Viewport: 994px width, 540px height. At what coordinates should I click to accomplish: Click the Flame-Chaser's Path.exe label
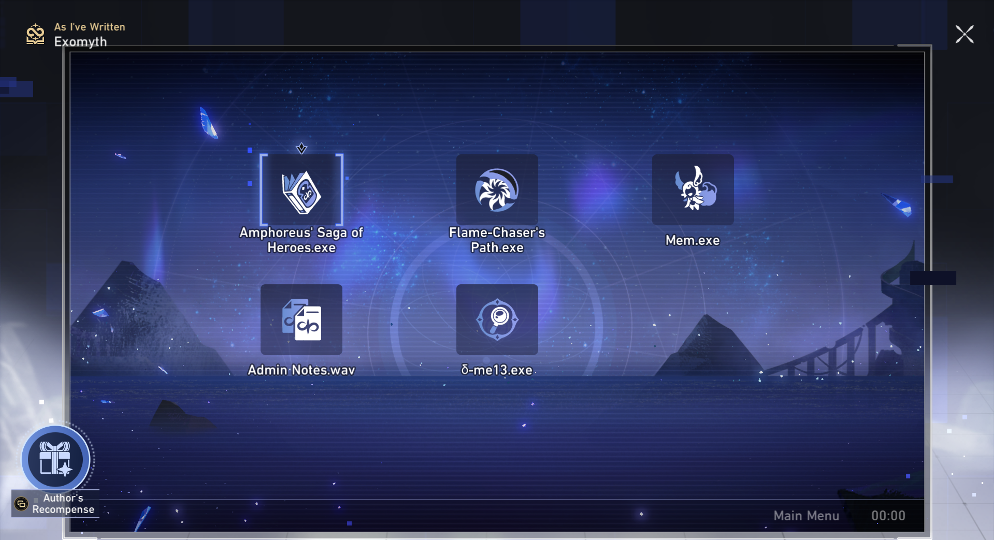click(x=497, y=240)
